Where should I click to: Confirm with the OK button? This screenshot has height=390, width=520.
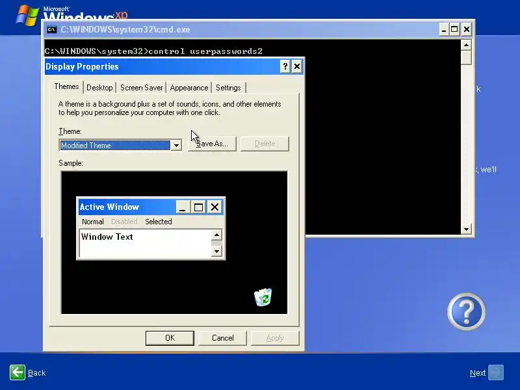(x=170, y=338)
